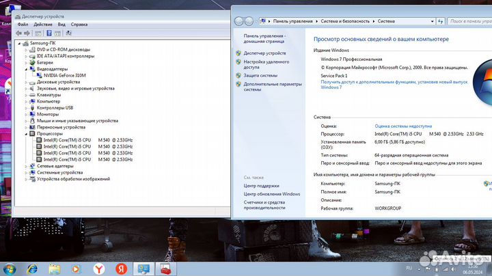Open the Windows Start menu orb

pyautogui.click(x=10, y=269)
